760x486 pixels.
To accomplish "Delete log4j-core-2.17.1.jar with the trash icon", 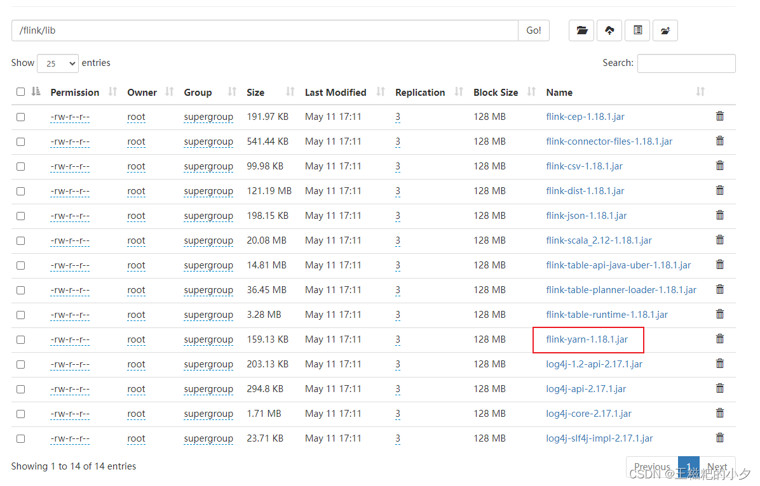I will coord(719,412).
